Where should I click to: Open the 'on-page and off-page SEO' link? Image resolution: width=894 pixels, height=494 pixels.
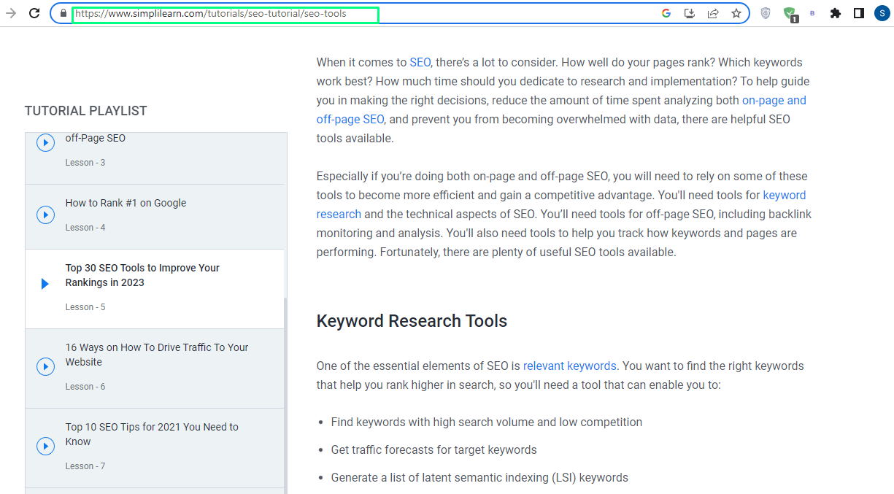561,110
